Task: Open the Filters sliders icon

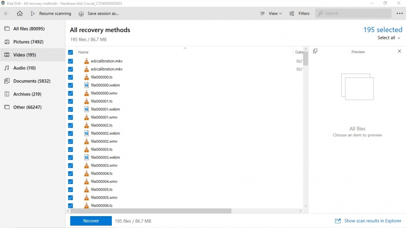Action: 291,13
